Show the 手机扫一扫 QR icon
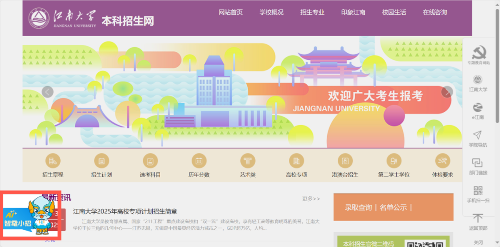 tap(478, 190)
